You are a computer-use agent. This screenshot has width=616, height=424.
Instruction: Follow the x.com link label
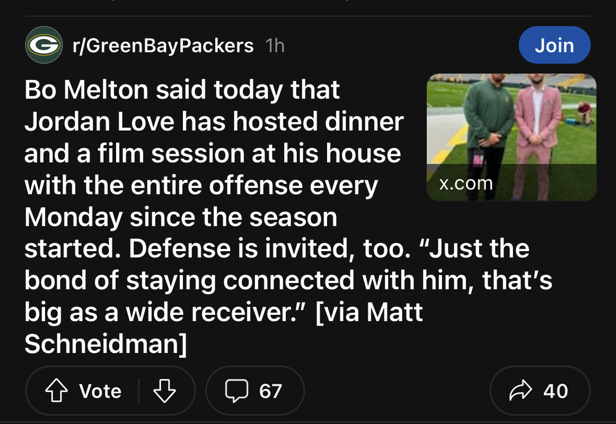[x=466, y=183]
